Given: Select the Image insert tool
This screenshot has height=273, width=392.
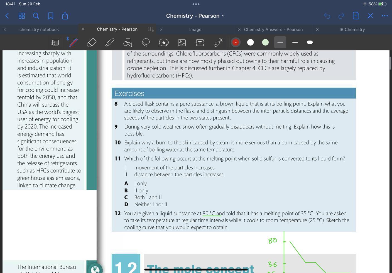Looking at the screenshot, I should [x=182, y=42].
